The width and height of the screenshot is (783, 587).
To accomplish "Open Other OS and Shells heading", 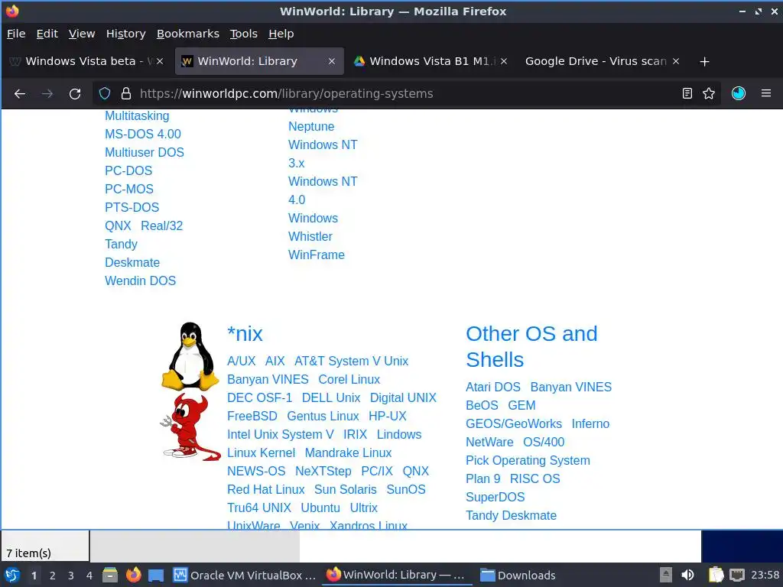I will [x=531, y=346].
